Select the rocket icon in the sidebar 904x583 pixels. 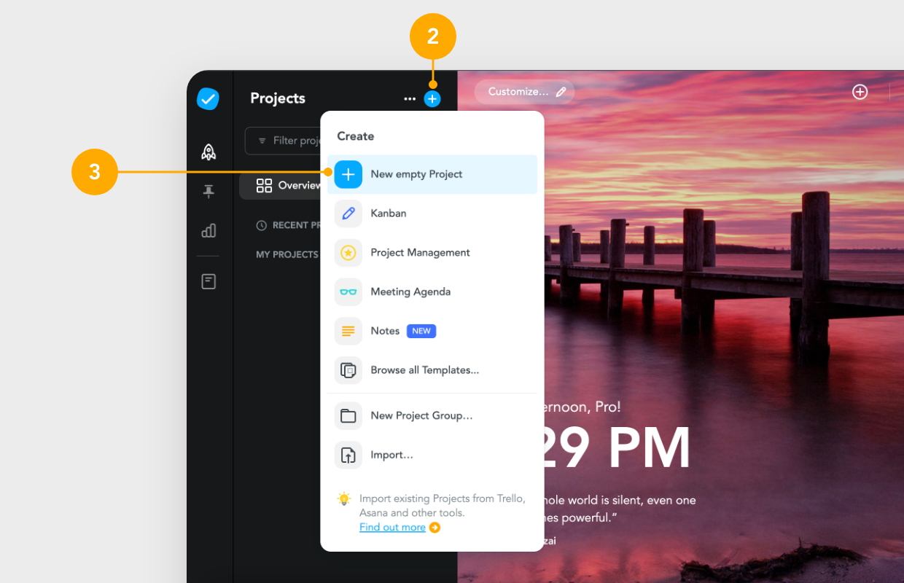pos(208,152)
